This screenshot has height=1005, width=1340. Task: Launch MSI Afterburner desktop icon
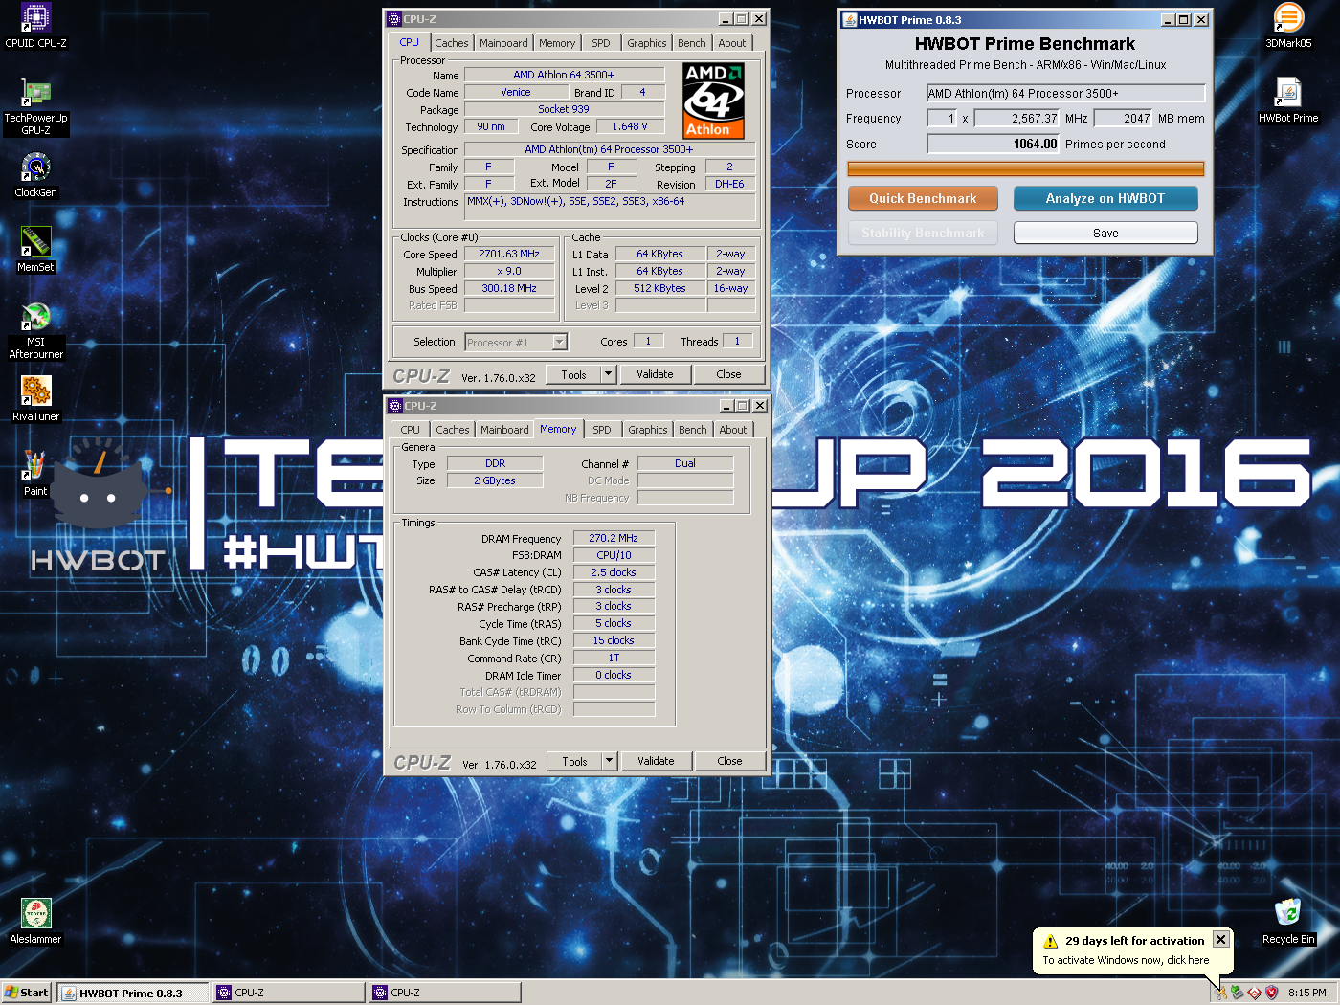pyautogui.click(x=35, y=330)
